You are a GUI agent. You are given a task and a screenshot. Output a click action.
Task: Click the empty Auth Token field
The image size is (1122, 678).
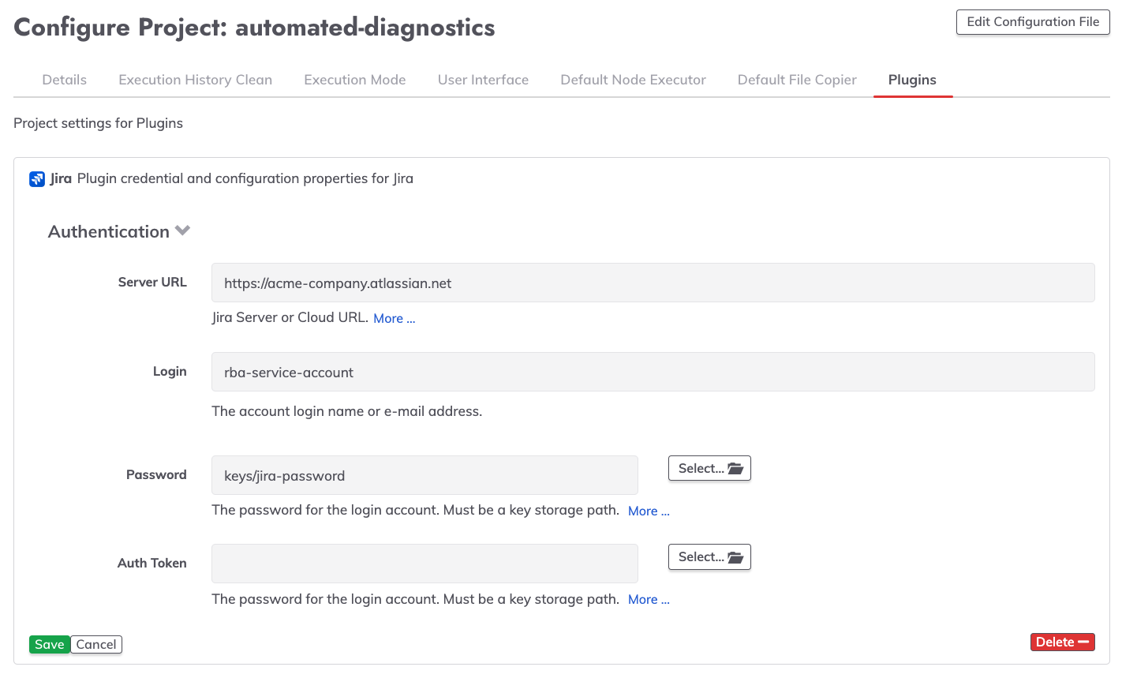pos(424,564)
